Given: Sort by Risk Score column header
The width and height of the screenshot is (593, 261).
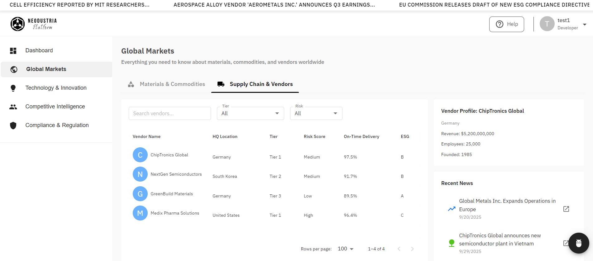Looking at the screenshot, I should click(x=314, y=136).
